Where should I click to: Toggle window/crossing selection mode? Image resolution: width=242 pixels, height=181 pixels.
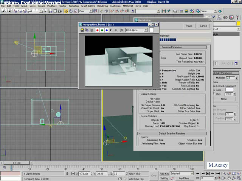pos(60,11)
